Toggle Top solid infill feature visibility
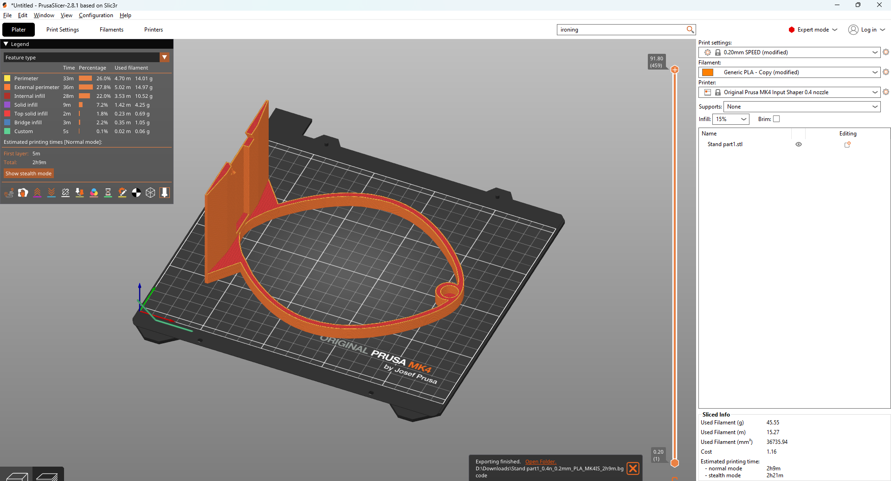 tap(31, 114)
